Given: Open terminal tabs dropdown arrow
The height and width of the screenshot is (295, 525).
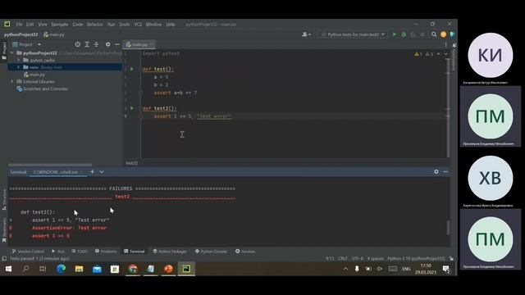Looking at the screenshot, I should click(x=102, y=172).
